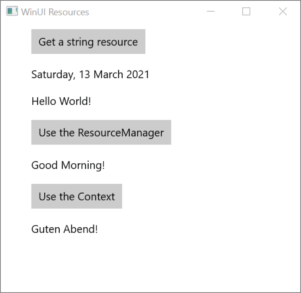Click the 'Guten Abend!' text
The width and height of the screenshot is (301, 293).
click(x=64, y=229)
